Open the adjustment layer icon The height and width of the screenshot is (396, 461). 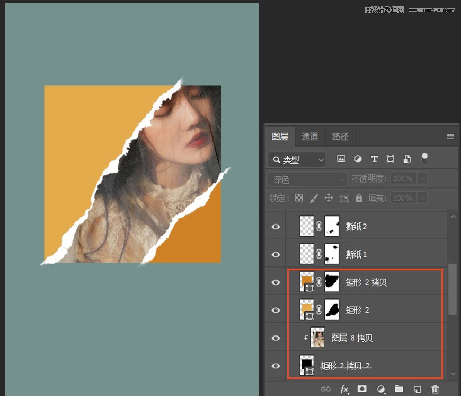pyautogui.click(x=380, y=389)
